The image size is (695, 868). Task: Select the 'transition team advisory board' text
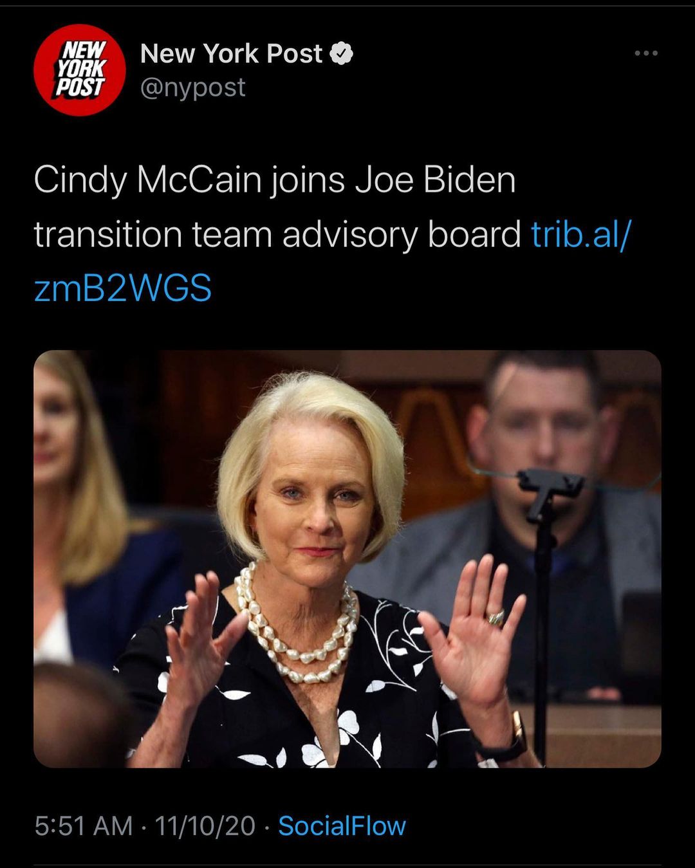(x=277, y=234)
